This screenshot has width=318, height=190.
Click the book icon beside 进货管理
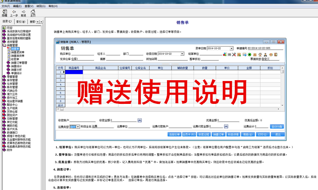[x=5, y=42]
